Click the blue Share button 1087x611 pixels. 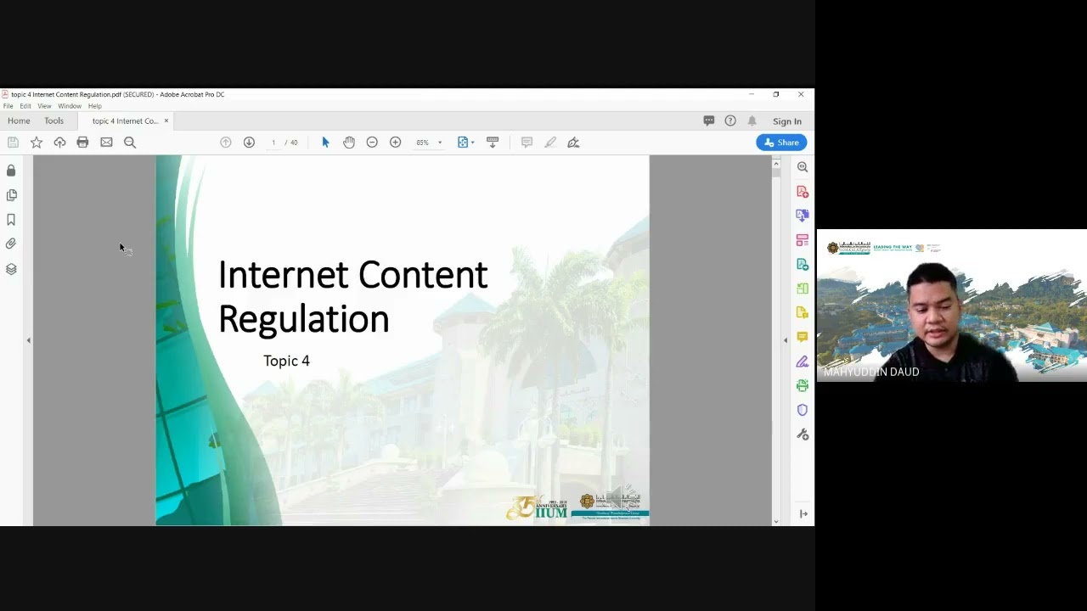tap(781, 143)
